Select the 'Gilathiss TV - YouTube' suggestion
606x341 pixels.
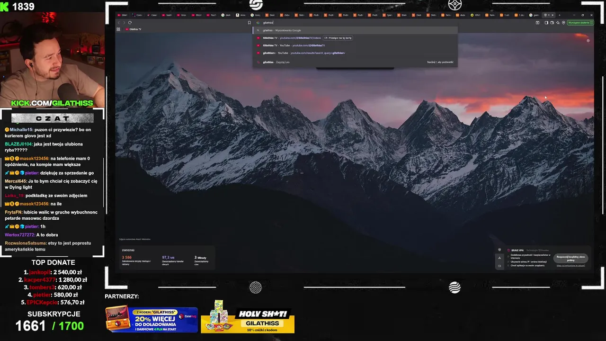[x=355, y=45]
